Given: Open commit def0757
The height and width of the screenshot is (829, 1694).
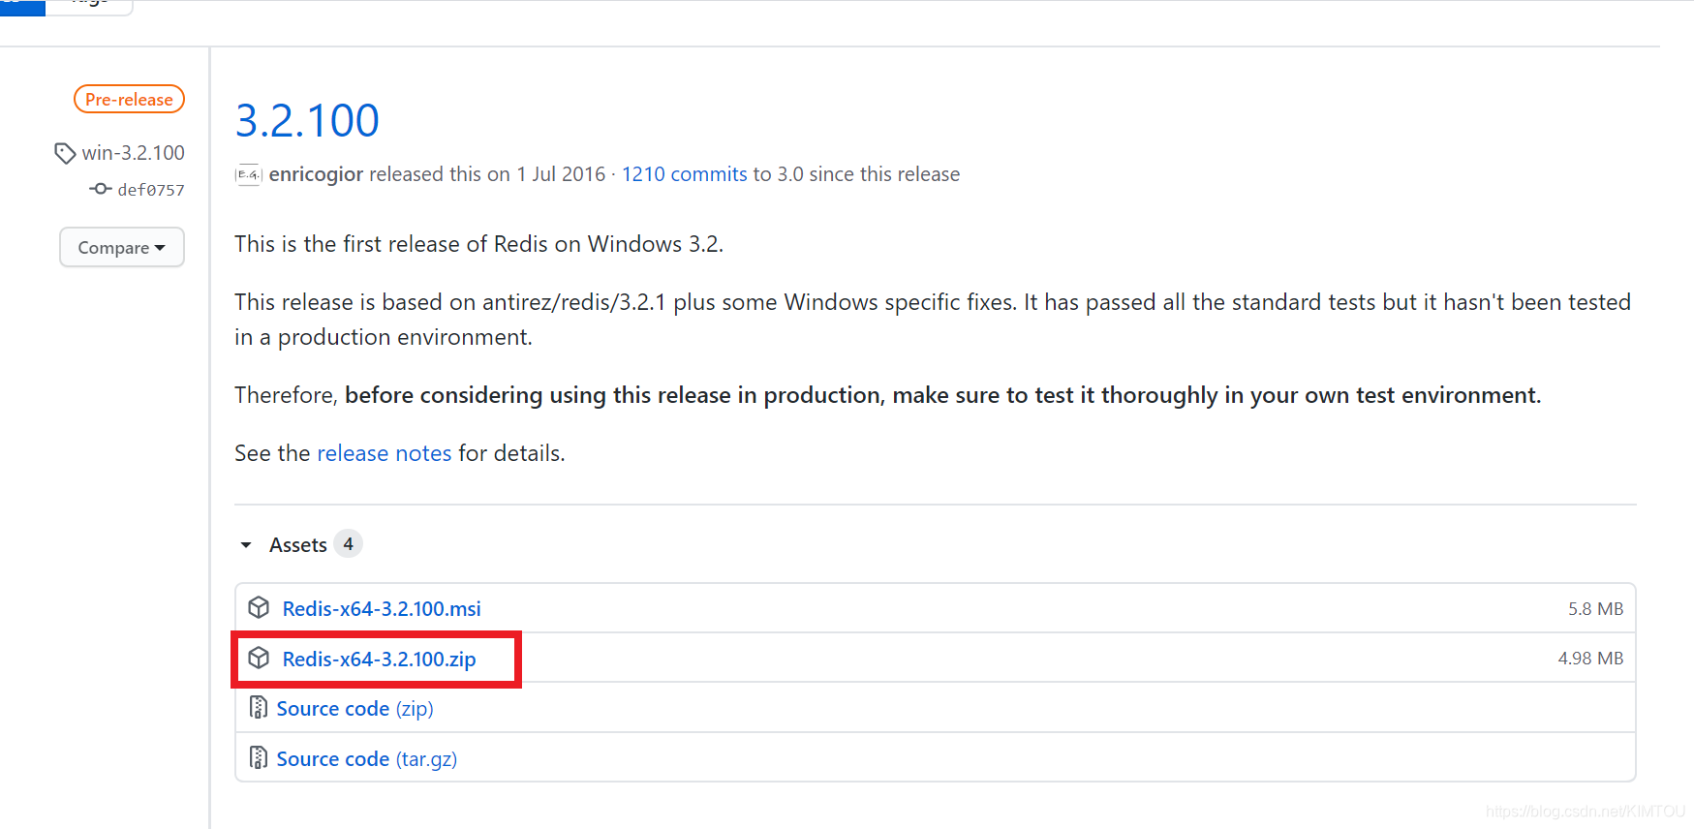Looking at the screenshot, I should point(151,190).
